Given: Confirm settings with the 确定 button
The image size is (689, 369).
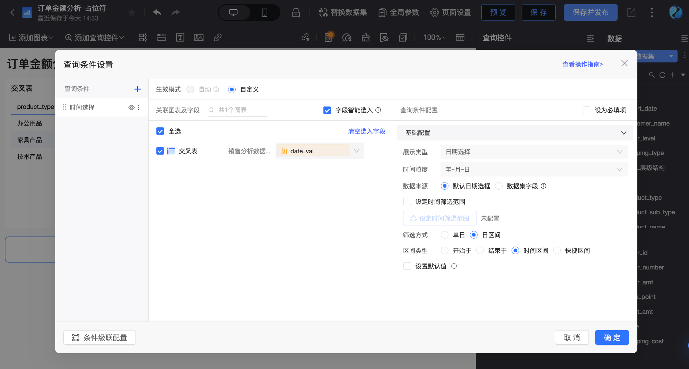Looking at the screenshot, I should (612, 337).
